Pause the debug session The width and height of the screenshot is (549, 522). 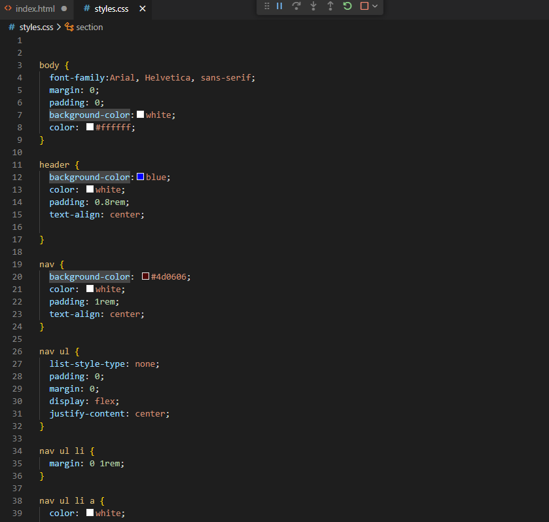pos(279,6)
